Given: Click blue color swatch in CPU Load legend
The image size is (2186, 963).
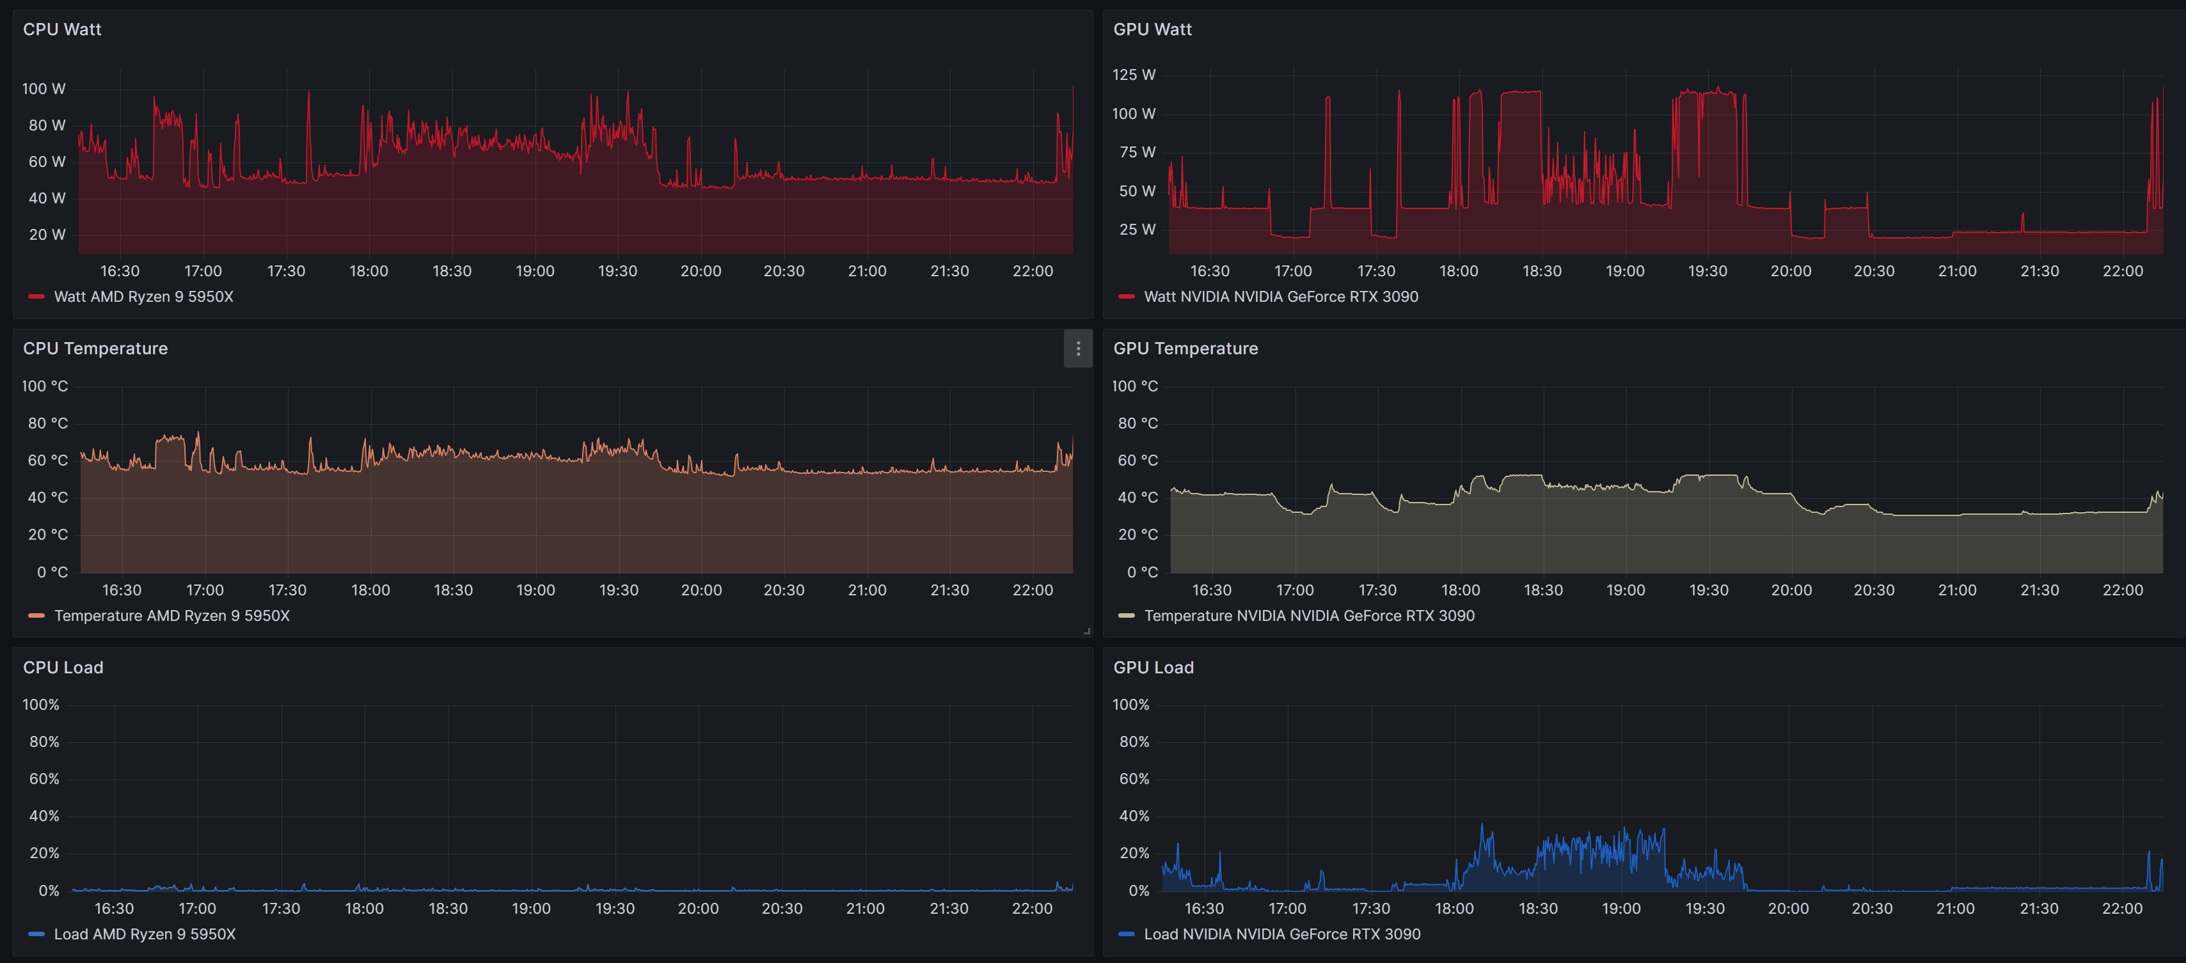Looking at the screenshot, I should (36, 934).
